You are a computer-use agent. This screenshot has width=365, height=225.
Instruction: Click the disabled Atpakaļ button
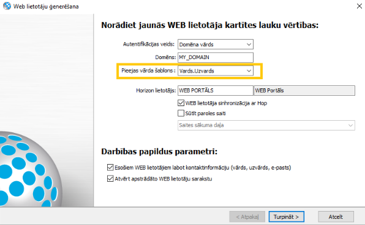(x=247, y=217)
